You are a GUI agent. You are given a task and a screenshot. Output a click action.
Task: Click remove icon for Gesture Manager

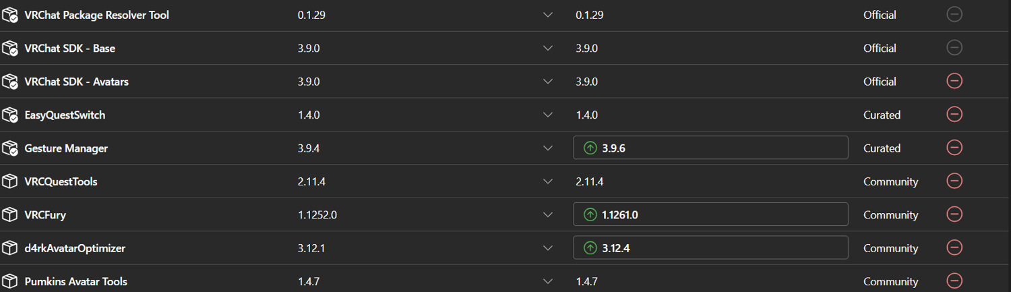coord(954,148)
